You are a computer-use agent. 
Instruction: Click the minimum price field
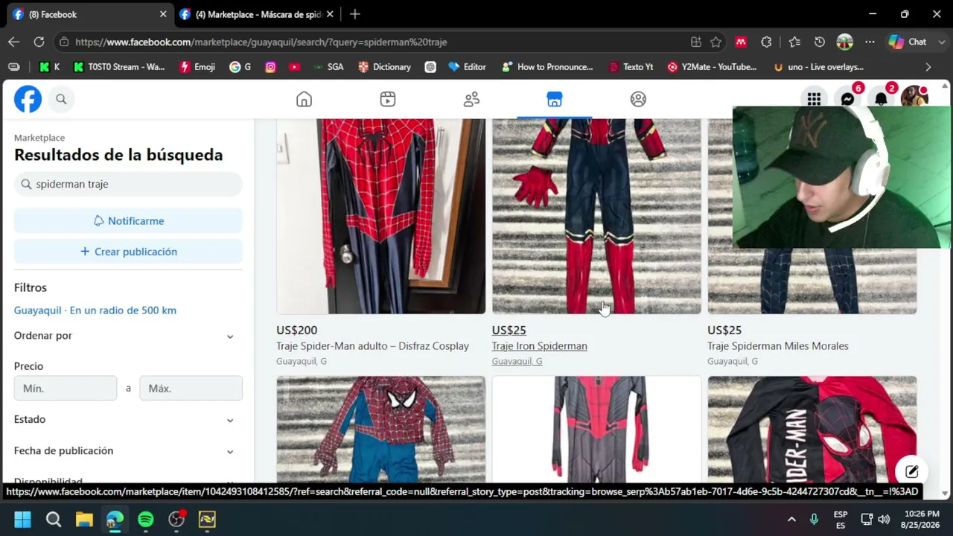[66, 389]
